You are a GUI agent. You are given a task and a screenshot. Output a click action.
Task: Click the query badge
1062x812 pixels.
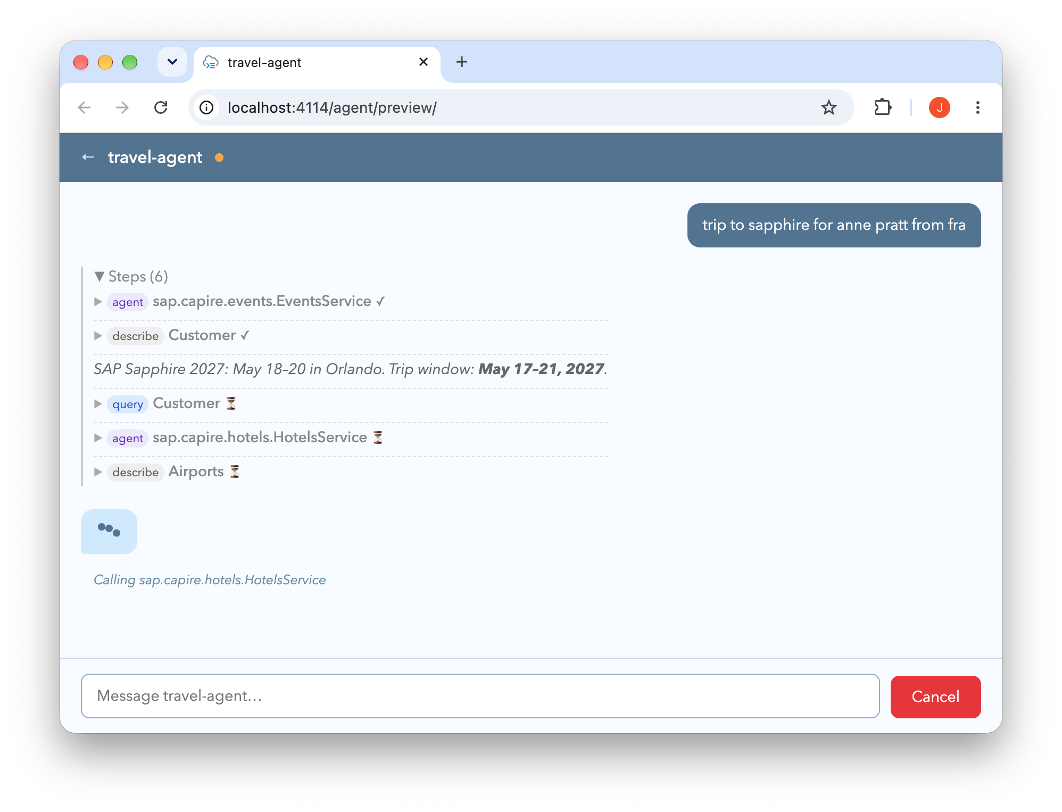pyautogui.click(x=128, y=404)
